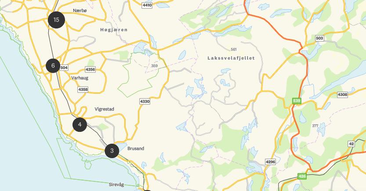Open the cluster marker showing 6
Viewport: 366px width, 191px height.
pos(53,66)
